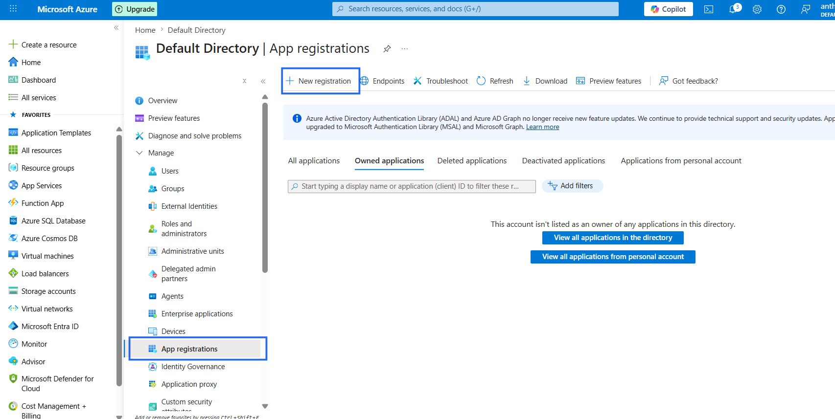Pin the App registrations page
This screenshot has width=835, height=419.
click(x=387, y=49)
